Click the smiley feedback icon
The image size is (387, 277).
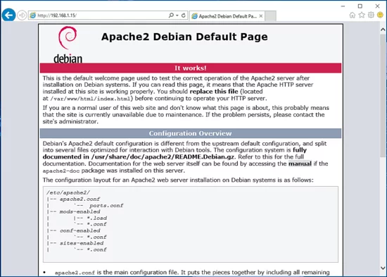(x=381, y=15)
